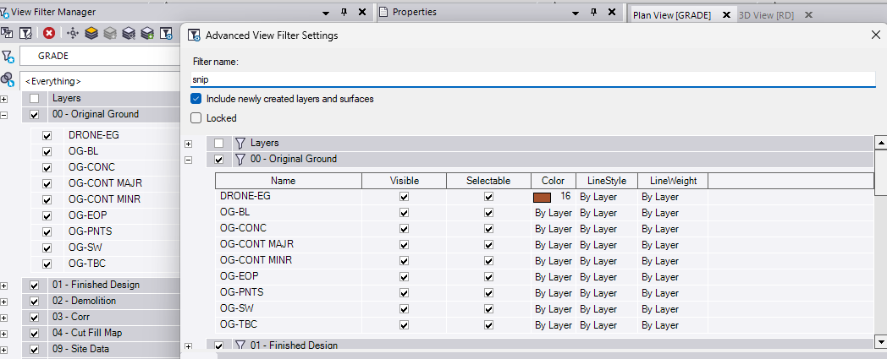Switch to the 3D View [RD] tab
This screenshot has width=887, height=359.
[766, 15]
